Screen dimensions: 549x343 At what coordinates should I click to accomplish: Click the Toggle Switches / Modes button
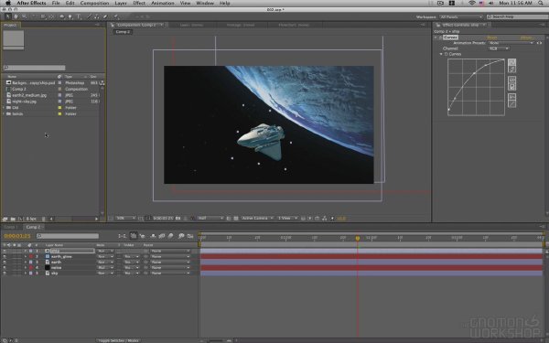tap(118, 340)
